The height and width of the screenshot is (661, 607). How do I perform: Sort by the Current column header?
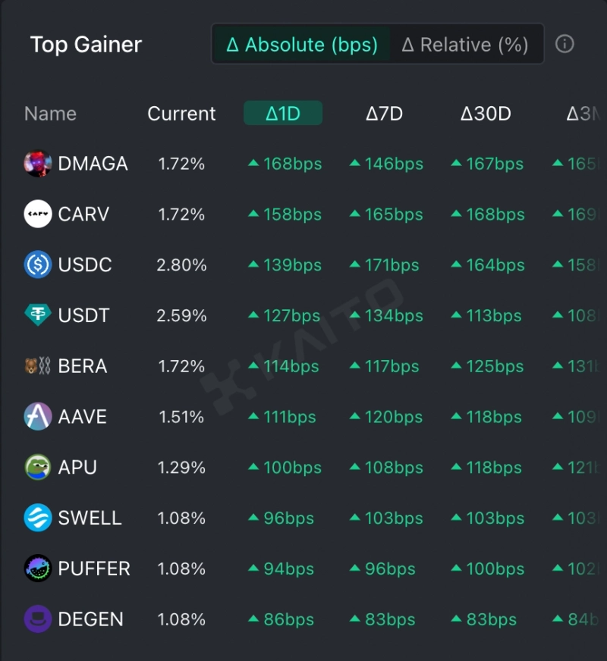(x=181, y=114)
